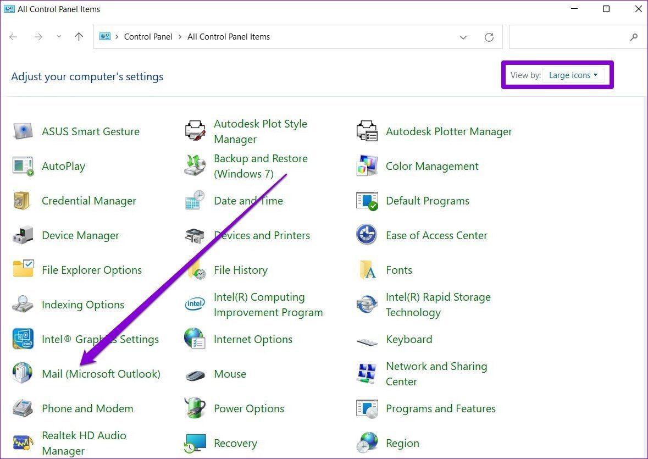Click the Recovery monitor icon
This screenshot has width=648, height=459.
click(x=195, y=443)
